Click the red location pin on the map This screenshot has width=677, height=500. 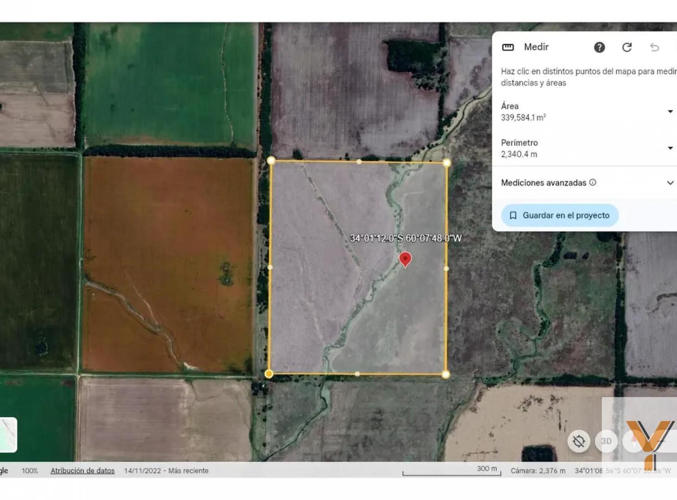tap(405, 259)
